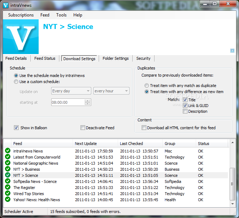239x218 pixels.
Task: Click the starting at time up arrow
Action: [x=88, y=101]
